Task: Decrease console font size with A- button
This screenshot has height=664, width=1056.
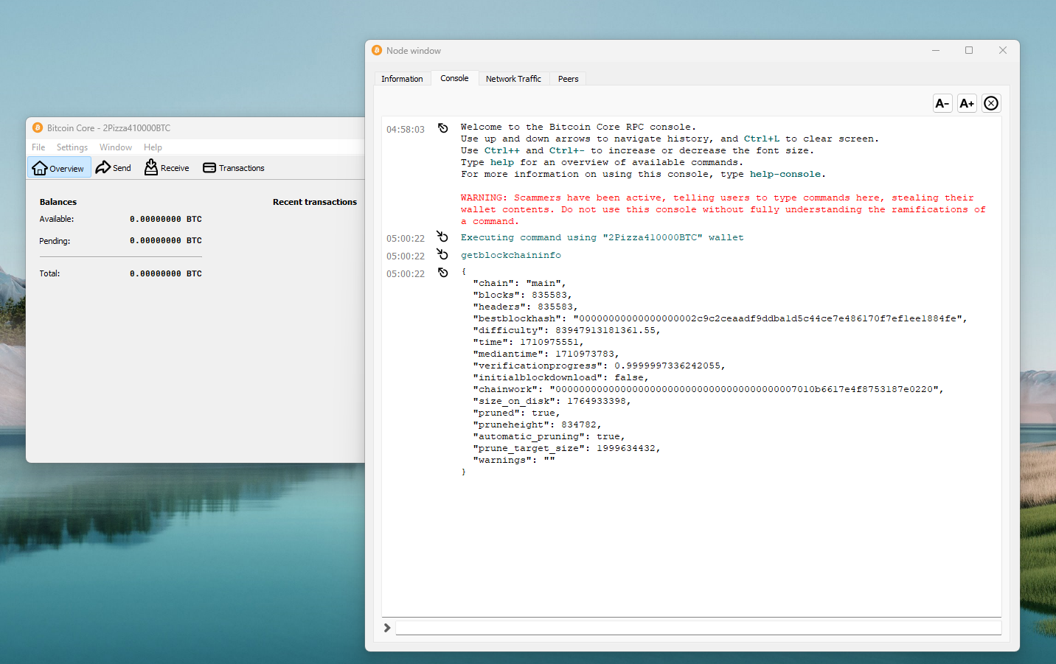Action: click(x=942, y=103)
